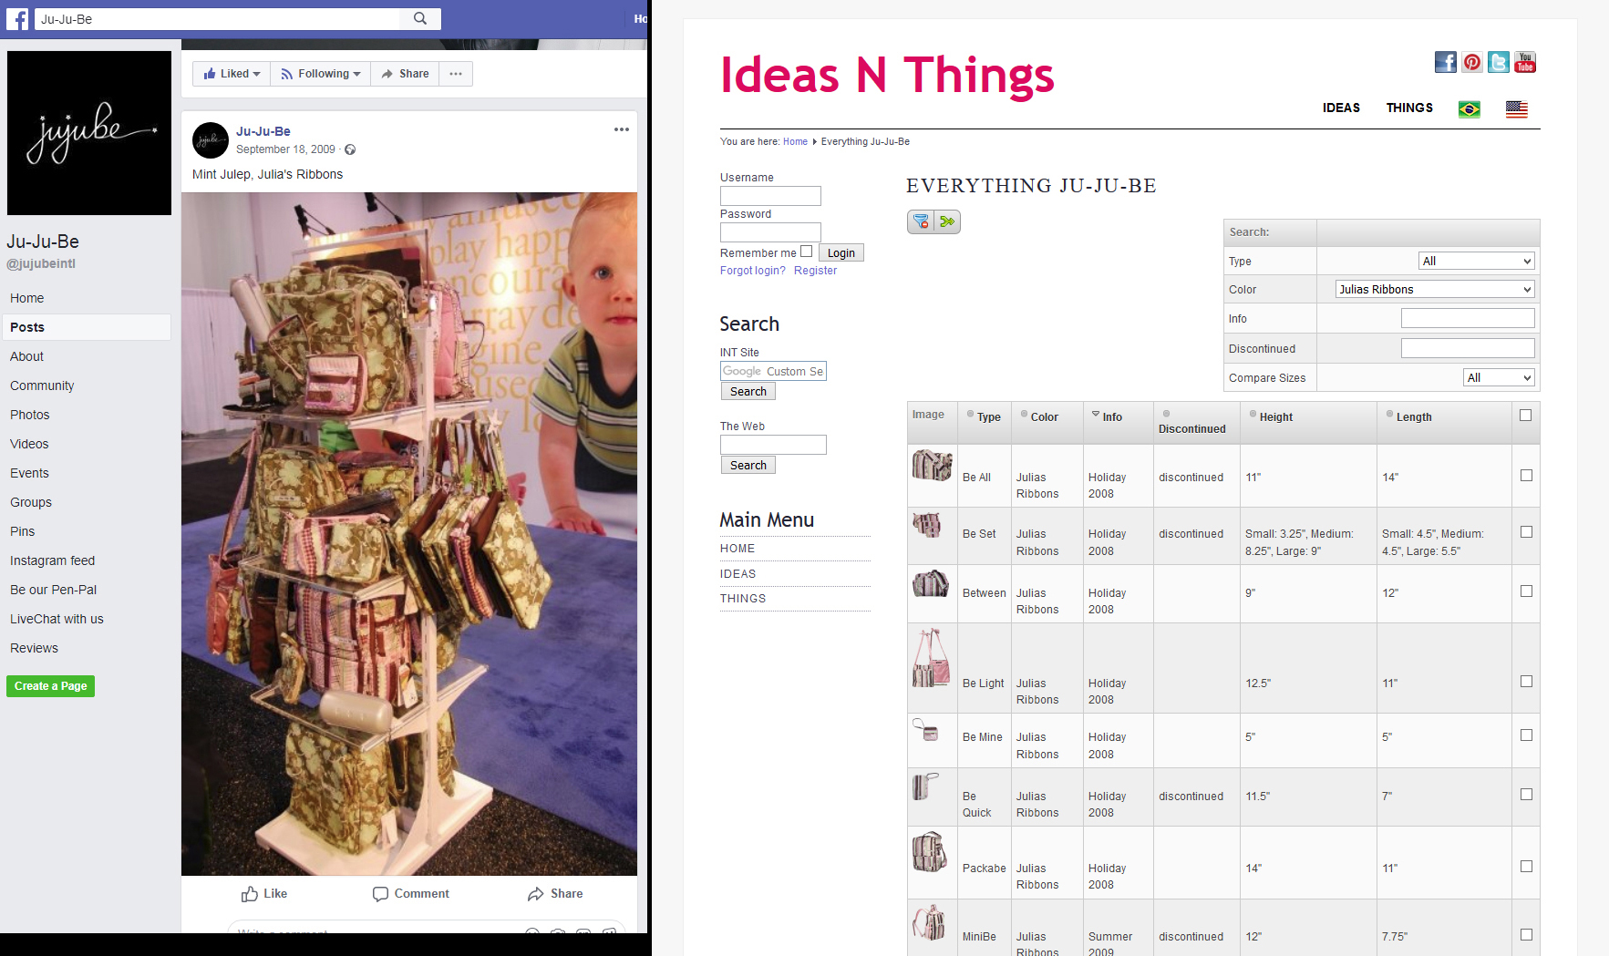The image size is (1609, 956).
Task: Check the Be All row checkbox
Action: click(x=1526, y=476)
